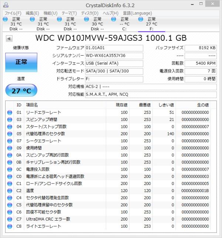The height and width of the screenshot is (238, 222).
Task: Open the テーマ(T) menu
Action: pyautogui.click(x=69, y=13)
